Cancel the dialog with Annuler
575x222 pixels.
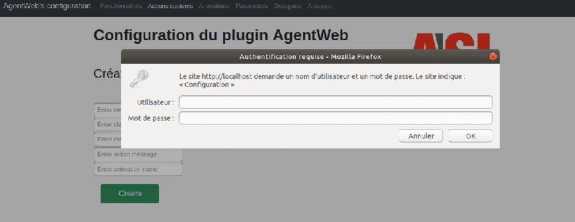pos(421,136)
